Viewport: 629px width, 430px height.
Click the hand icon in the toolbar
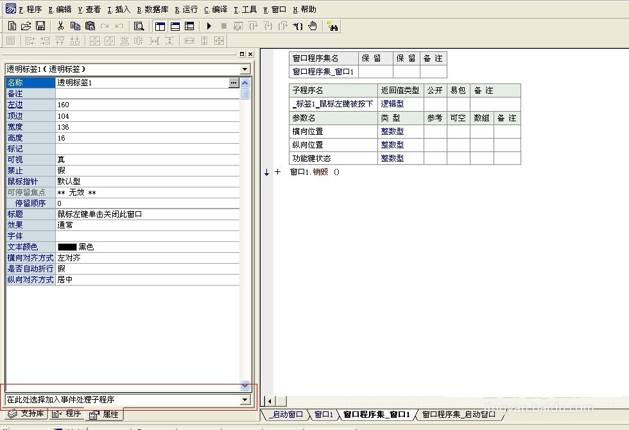313,26
